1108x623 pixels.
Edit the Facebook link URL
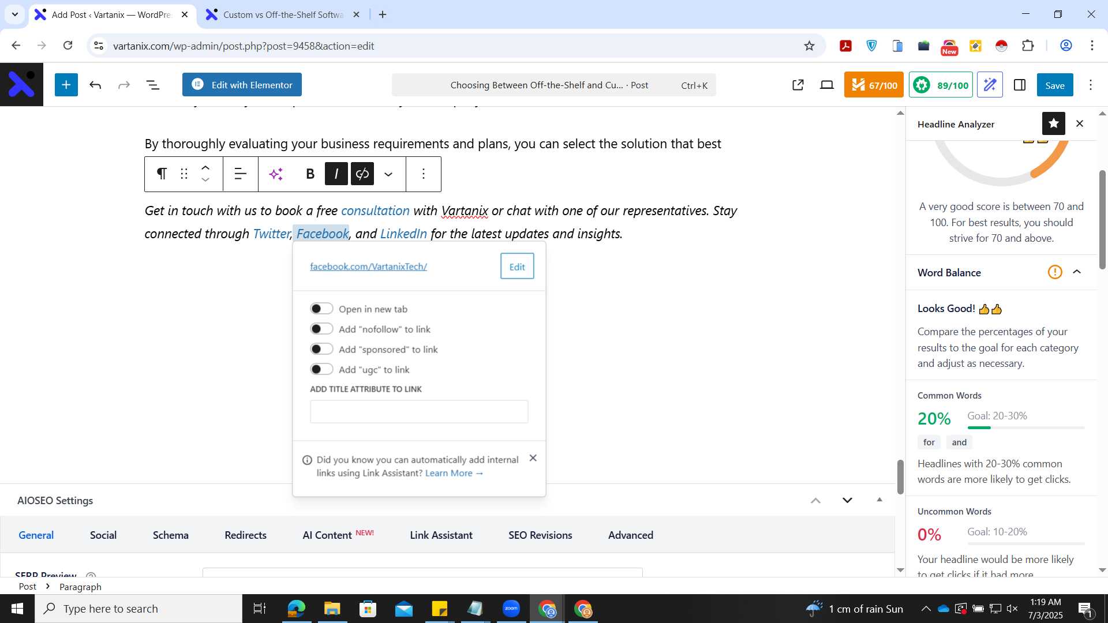517,266
